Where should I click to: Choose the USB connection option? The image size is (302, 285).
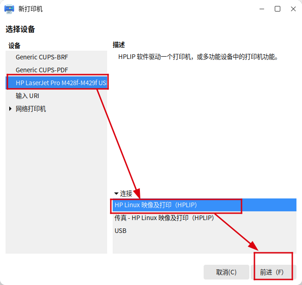click(x=121, y=231)
